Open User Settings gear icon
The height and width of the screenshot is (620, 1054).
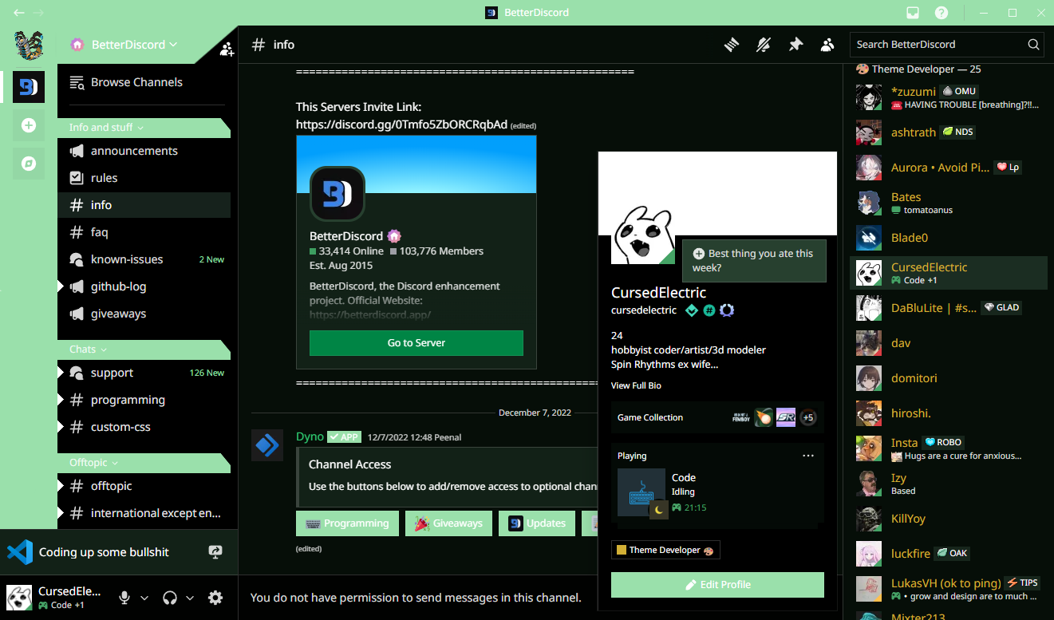pos(215,598)
